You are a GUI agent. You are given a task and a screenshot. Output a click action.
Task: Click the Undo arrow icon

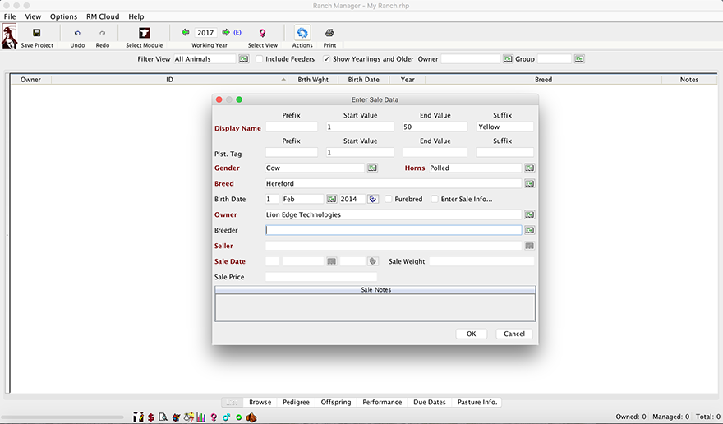coord(77,33)
